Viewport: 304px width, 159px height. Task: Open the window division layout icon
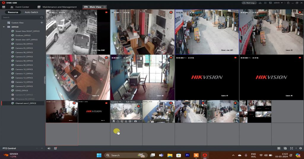pyautogui.click(x=279, y=148)
